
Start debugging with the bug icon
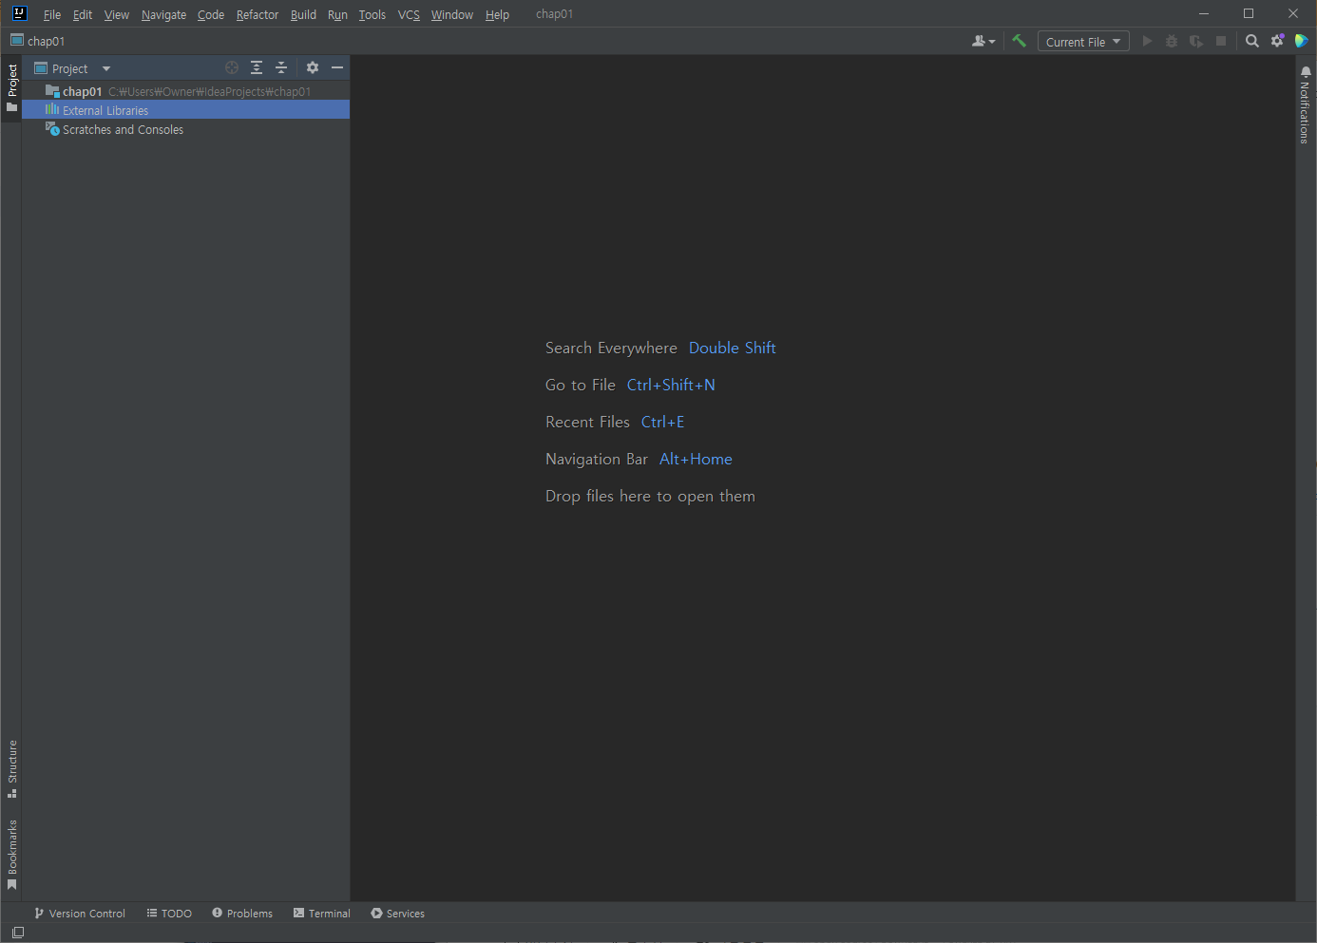1172,41
